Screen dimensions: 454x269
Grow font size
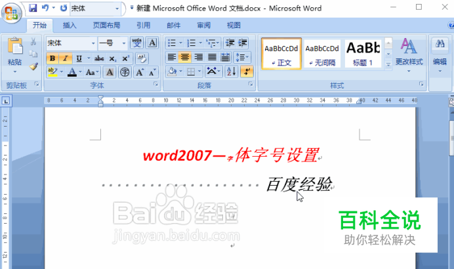(x=140, y=72)
